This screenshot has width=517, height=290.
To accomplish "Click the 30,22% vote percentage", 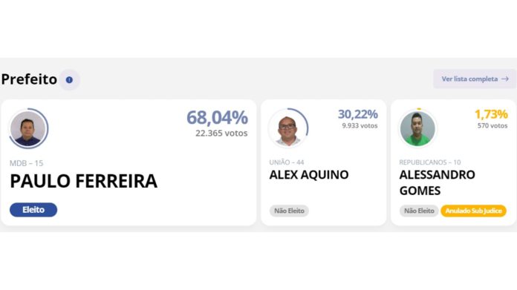I will (x=358, y=114).
